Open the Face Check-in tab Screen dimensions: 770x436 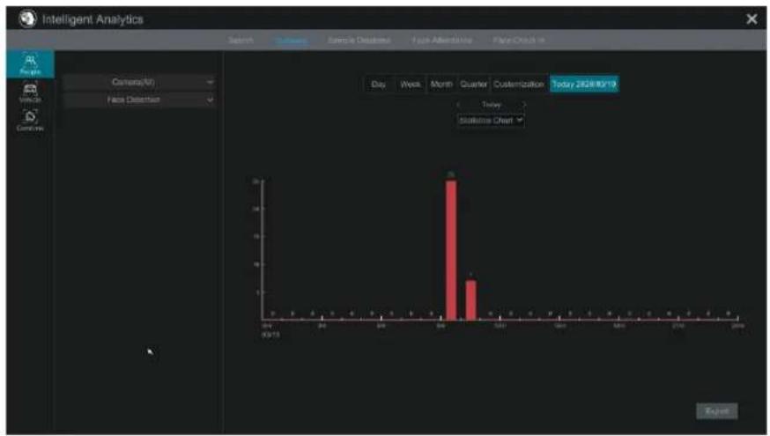519,41
